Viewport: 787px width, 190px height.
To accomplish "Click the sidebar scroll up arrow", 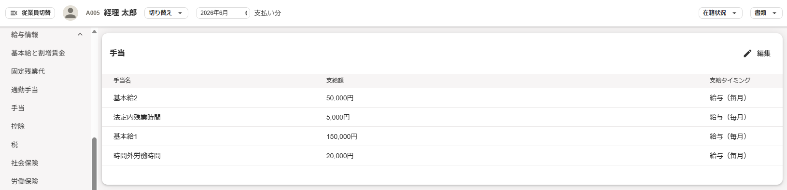I will tap(94, 32).
